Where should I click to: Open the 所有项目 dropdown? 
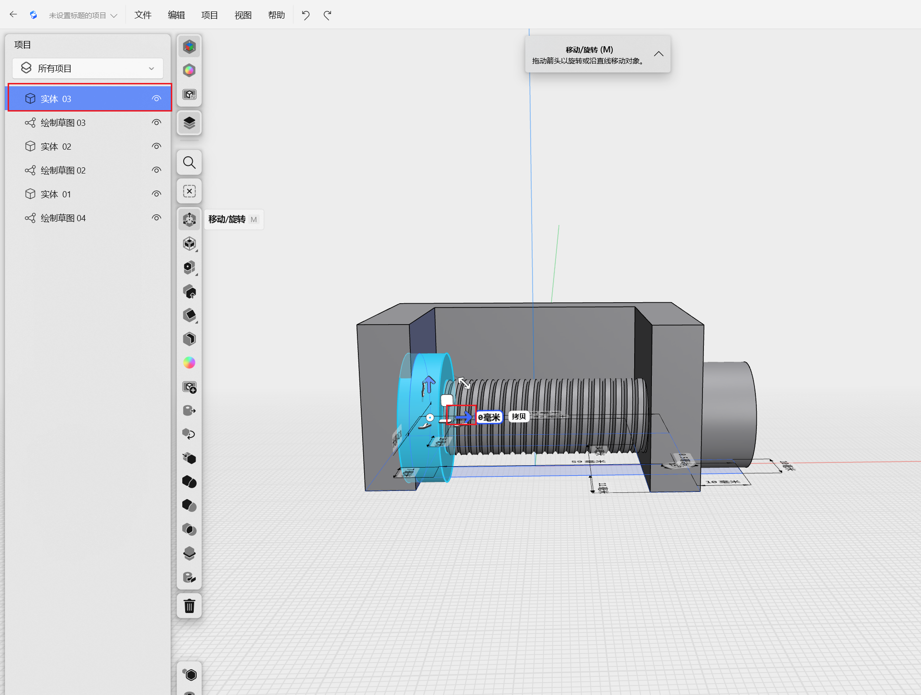point(88,69)
